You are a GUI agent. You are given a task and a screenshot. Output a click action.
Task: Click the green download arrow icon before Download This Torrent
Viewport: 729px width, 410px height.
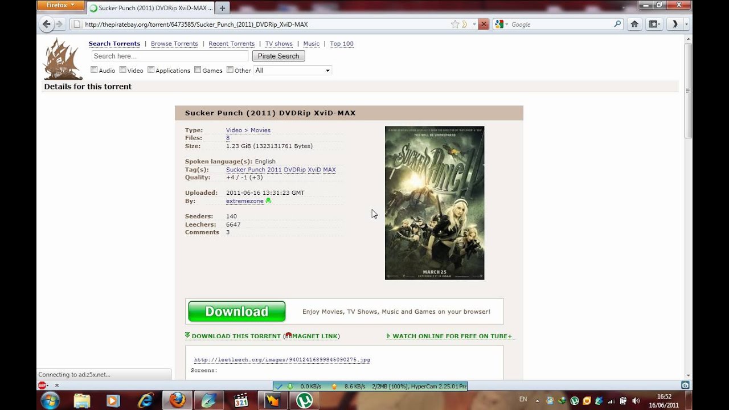click(187, 335)
